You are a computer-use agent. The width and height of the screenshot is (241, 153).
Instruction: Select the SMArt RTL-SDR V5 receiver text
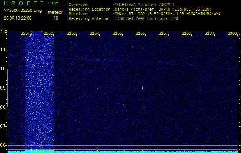(167, 14)
